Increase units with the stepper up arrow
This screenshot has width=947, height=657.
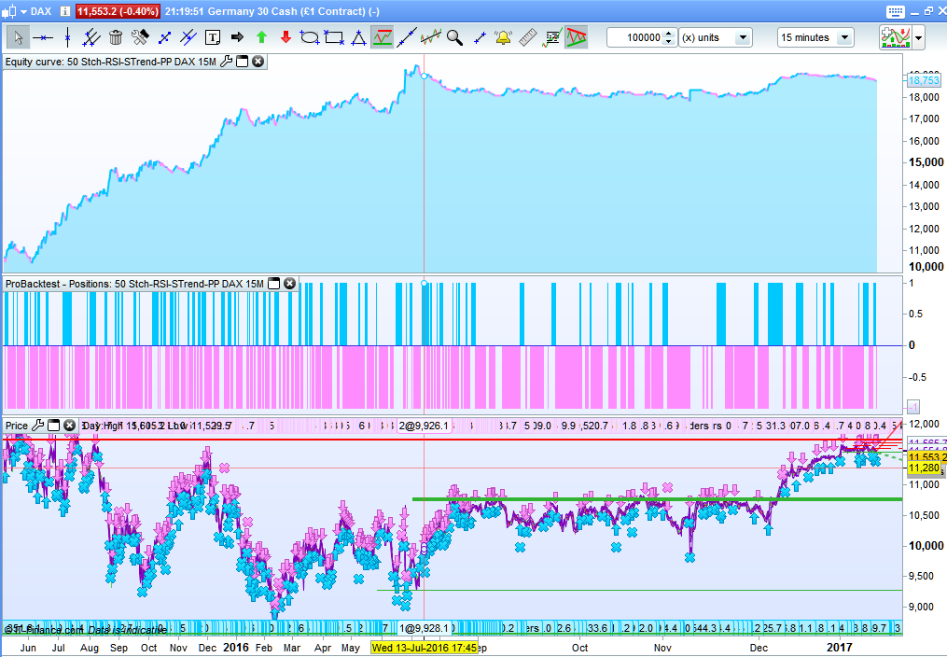click(669, 34)
